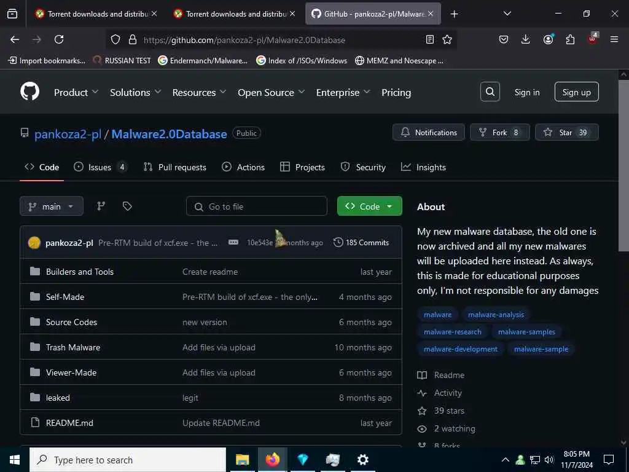Open notification center icon
629x472 pixels.
click(x=609, y=460)
